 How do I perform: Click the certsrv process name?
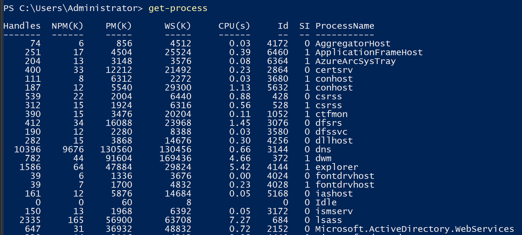(334, 70)
